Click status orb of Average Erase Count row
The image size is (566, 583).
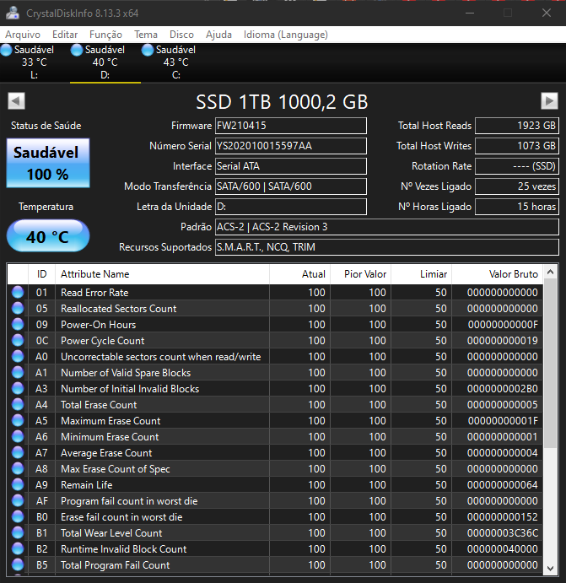18,452
